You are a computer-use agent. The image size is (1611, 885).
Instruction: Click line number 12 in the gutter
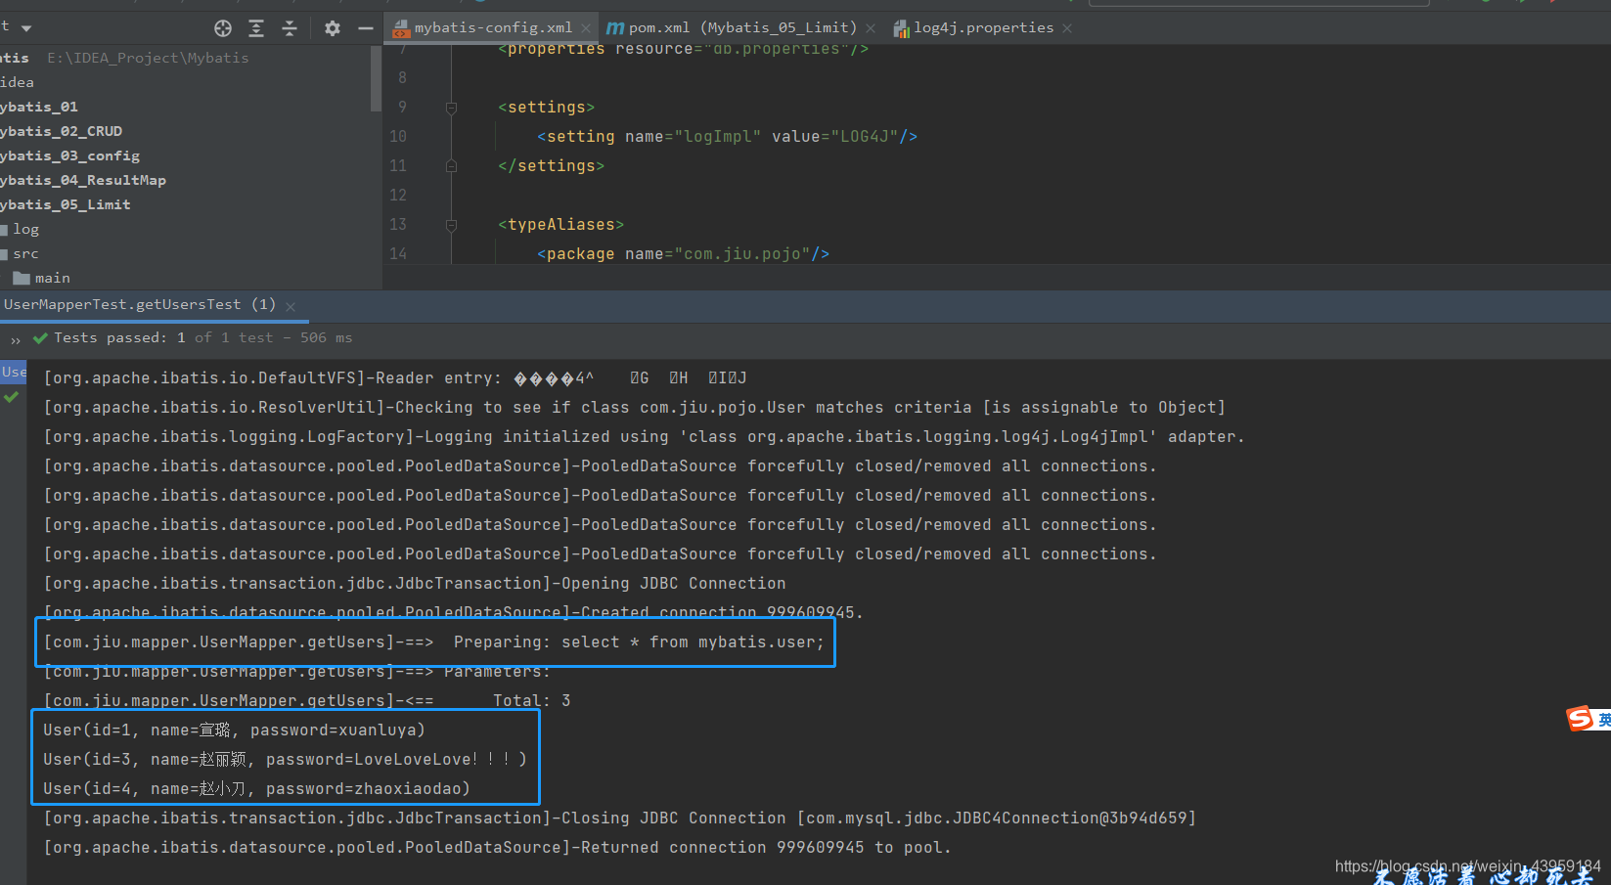(398, 196)
